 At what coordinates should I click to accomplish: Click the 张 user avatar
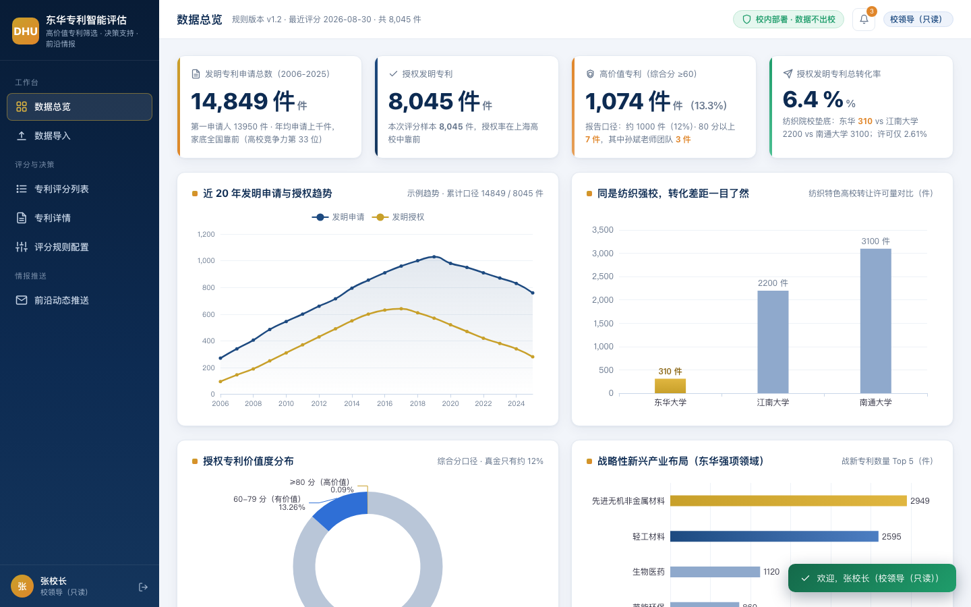(22, 586)
